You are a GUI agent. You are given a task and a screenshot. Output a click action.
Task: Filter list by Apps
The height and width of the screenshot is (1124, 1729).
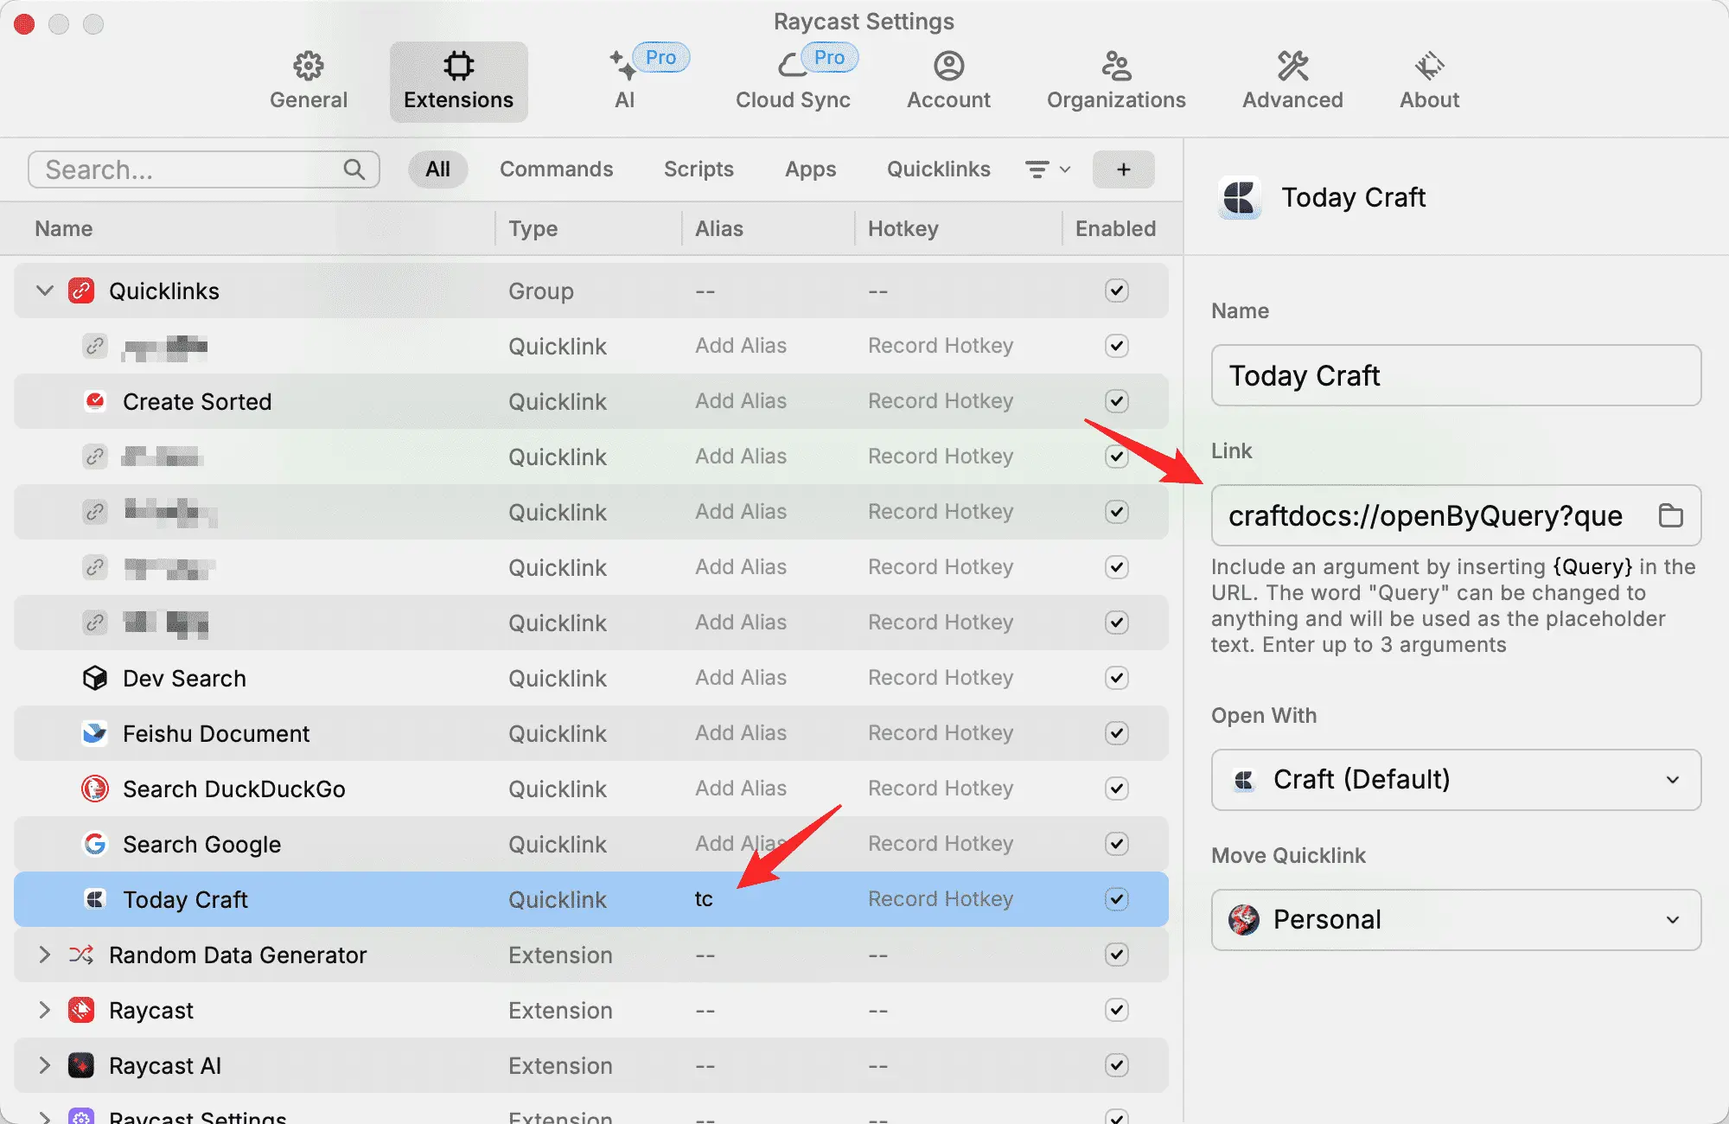pyautogui.click(x=810, y=169)
